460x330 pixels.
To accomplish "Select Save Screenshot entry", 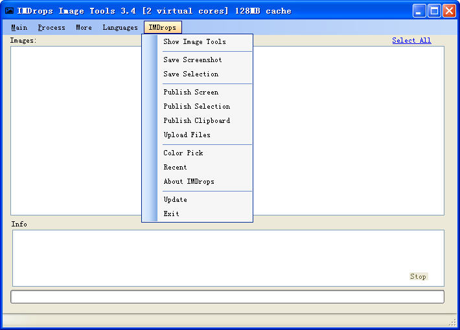I will [x=197, y=60].
